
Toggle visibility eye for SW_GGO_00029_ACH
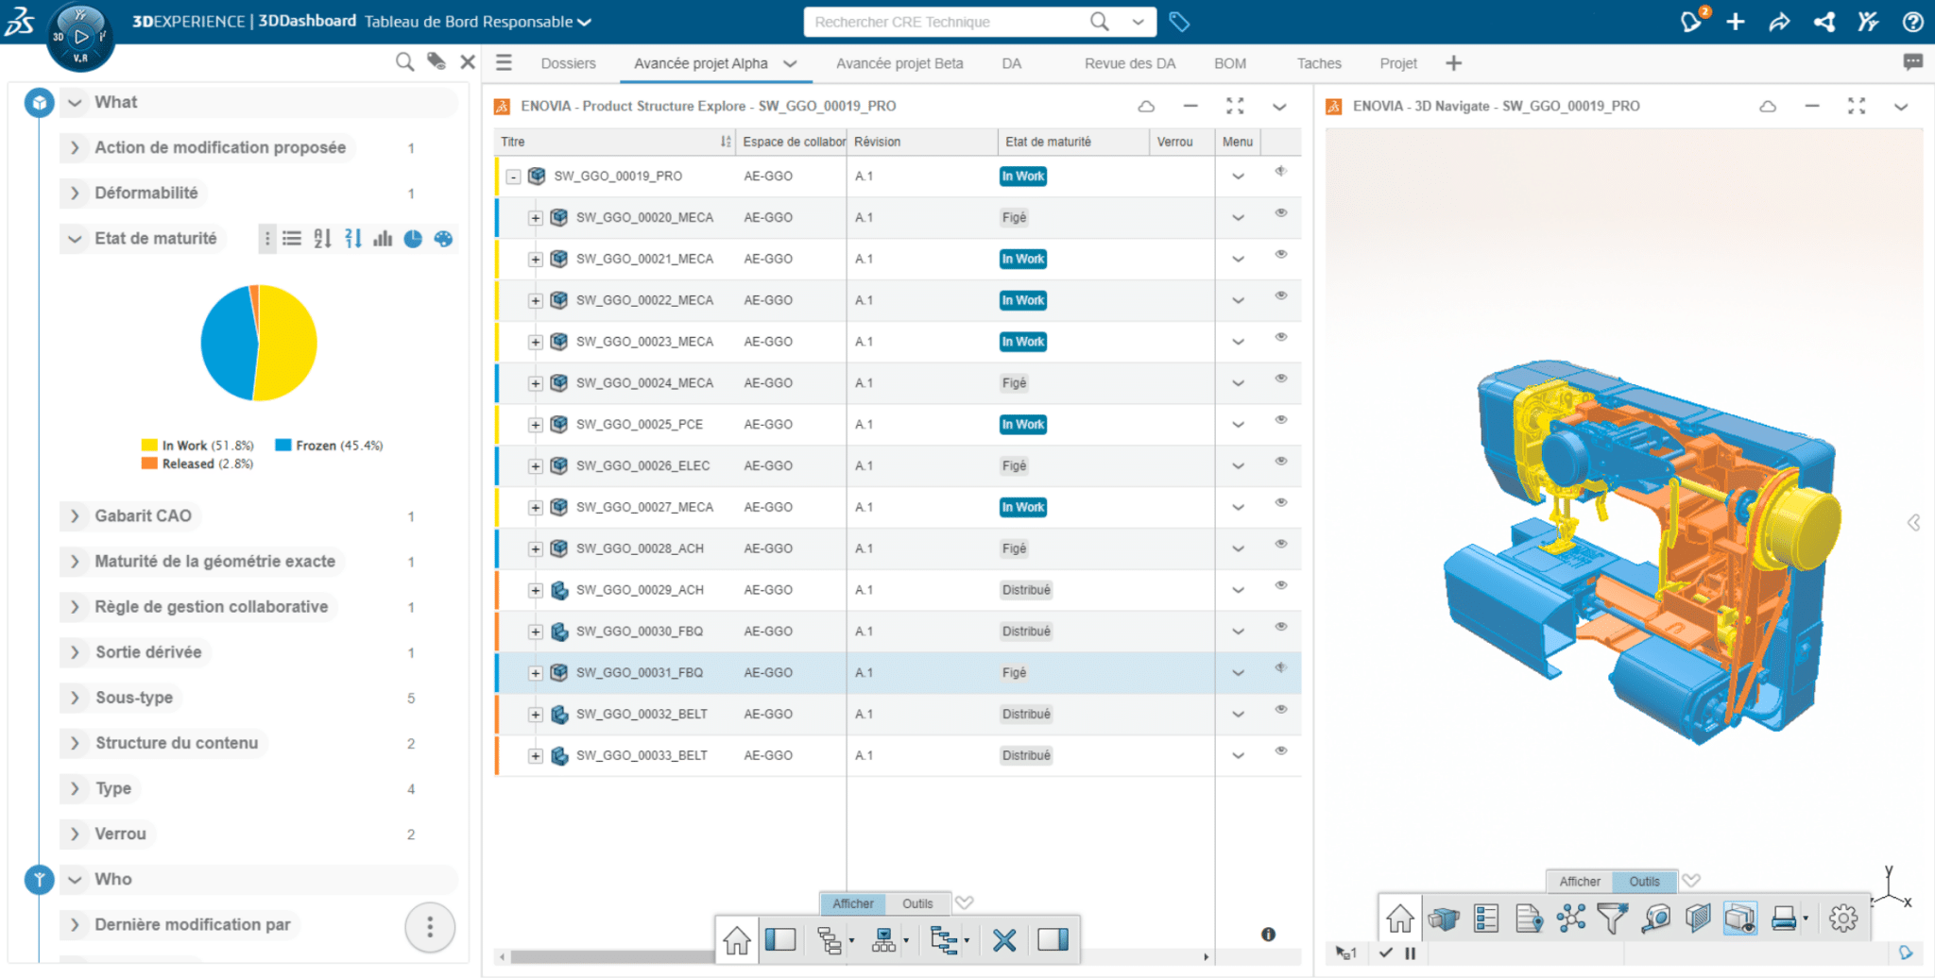[1281, 586]
